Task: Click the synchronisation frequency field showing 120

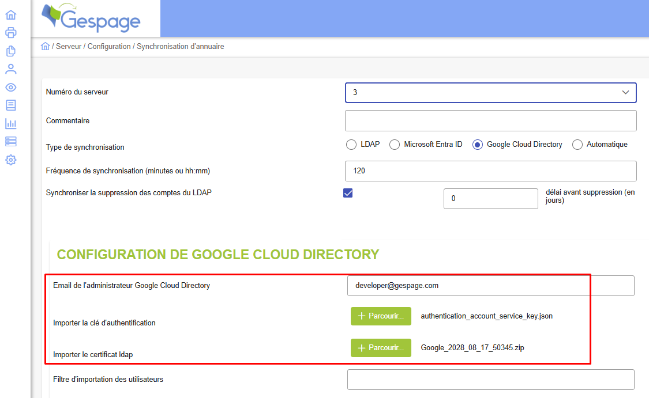Action: click(490, 171)
